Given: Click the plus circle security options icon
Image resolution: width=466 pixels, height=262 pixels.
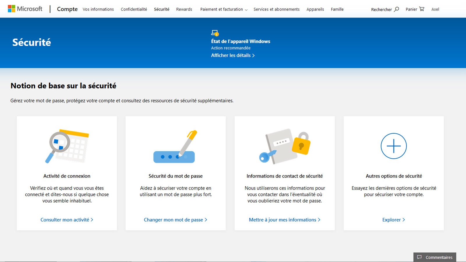Looking at the screenshot, I should pyautogui.click(x=393, y=146).
